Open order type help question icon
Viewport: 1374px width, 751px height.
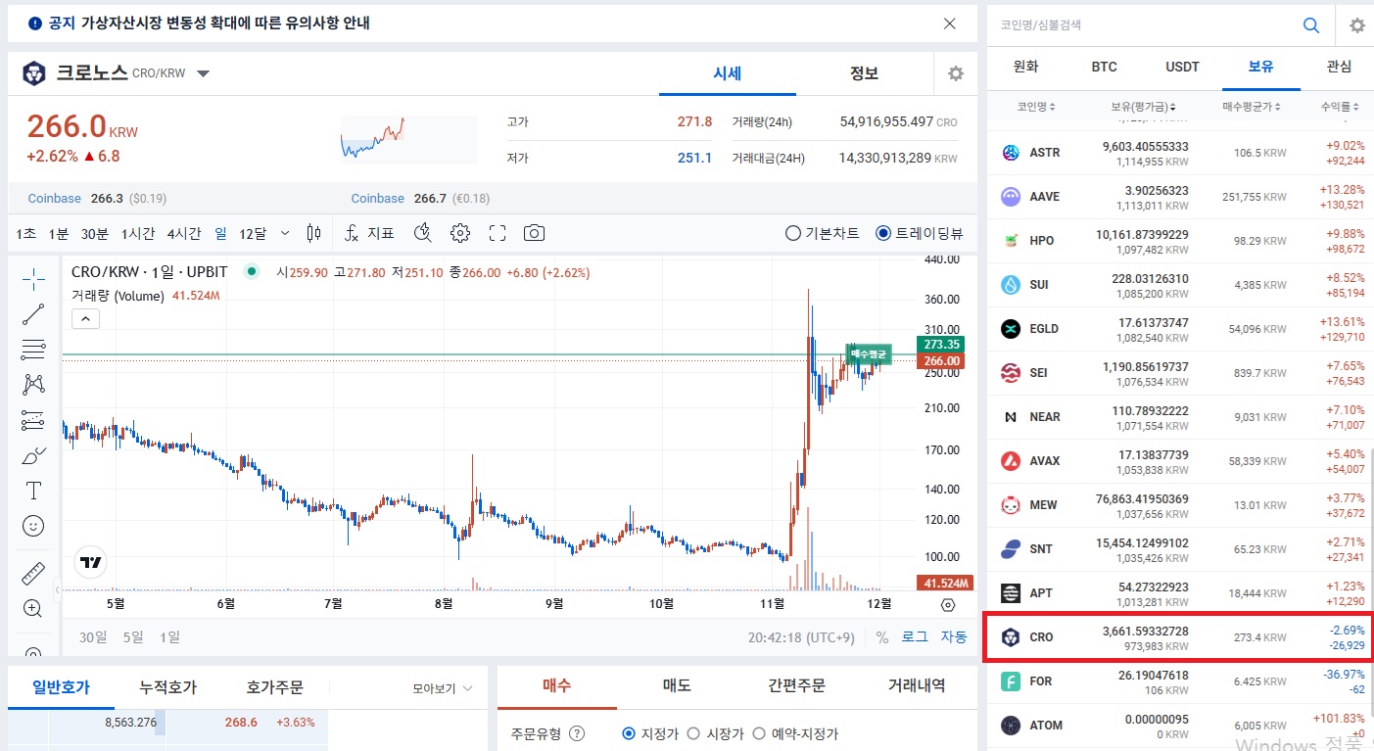(577, 733)
